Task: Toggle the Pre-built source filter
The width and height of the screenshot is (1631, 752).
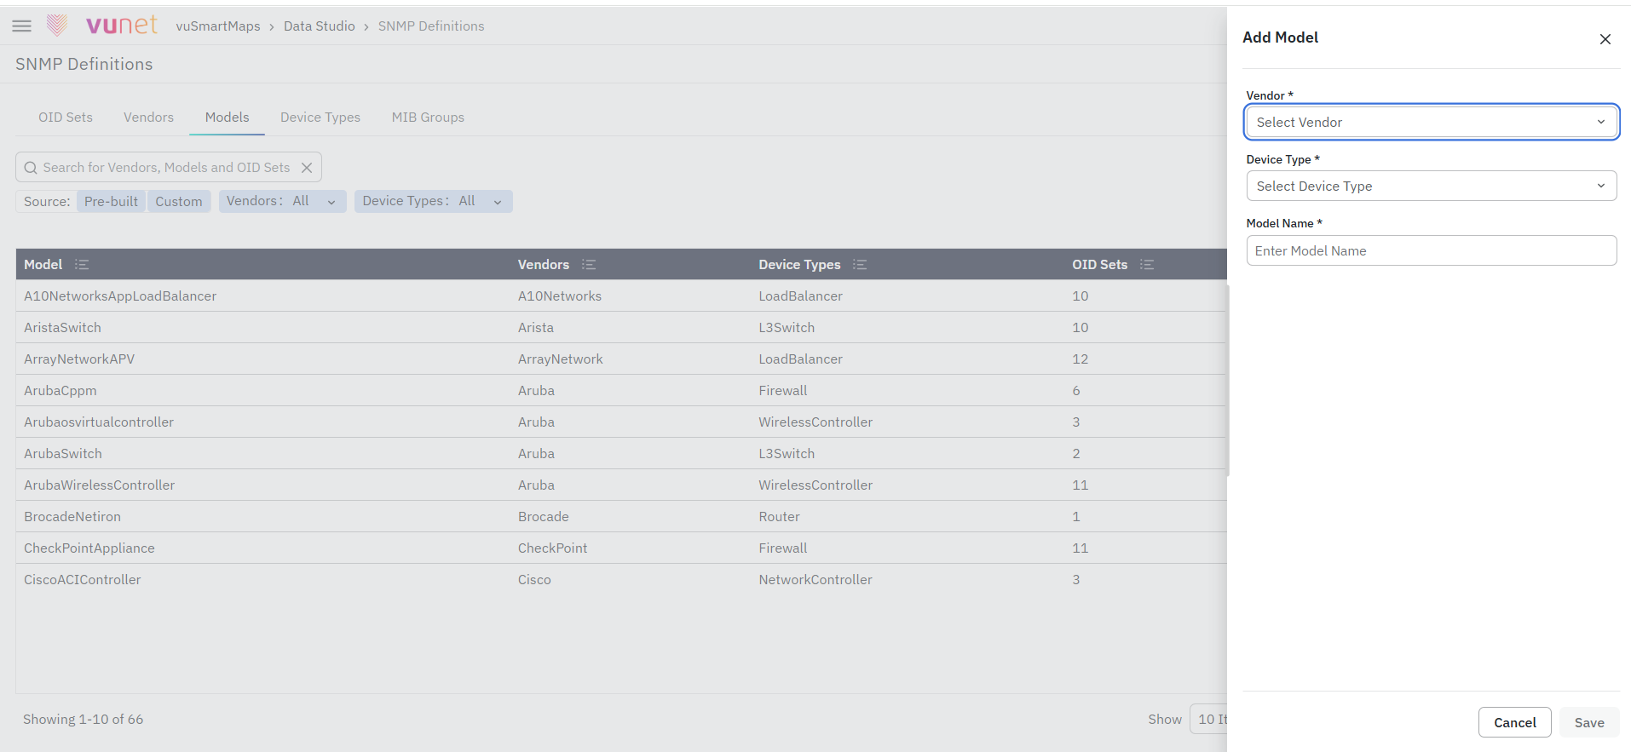Action: pos(111,202)
